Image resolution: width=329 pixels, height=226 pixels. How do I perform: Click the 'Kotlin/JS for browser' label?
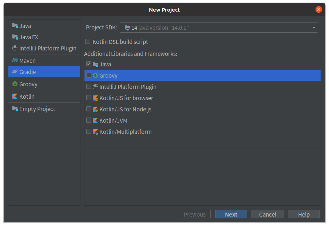coord(126,98)
